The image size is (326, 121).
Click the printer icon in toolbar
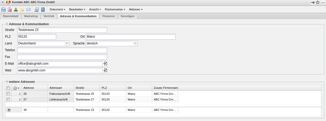pyautogui.click(x=37, y=10)
